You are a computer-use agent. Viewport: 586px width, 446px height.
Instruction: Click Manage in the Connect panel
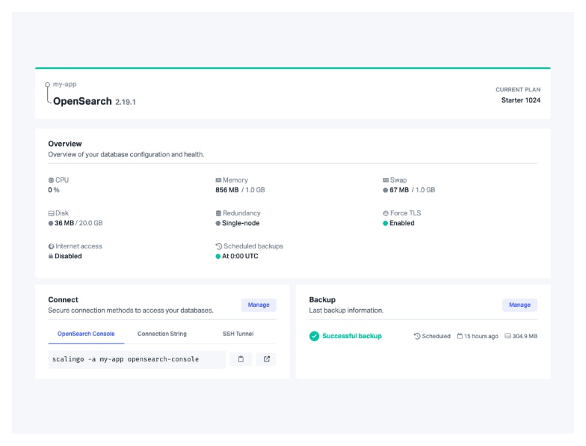tap(259, 305)
